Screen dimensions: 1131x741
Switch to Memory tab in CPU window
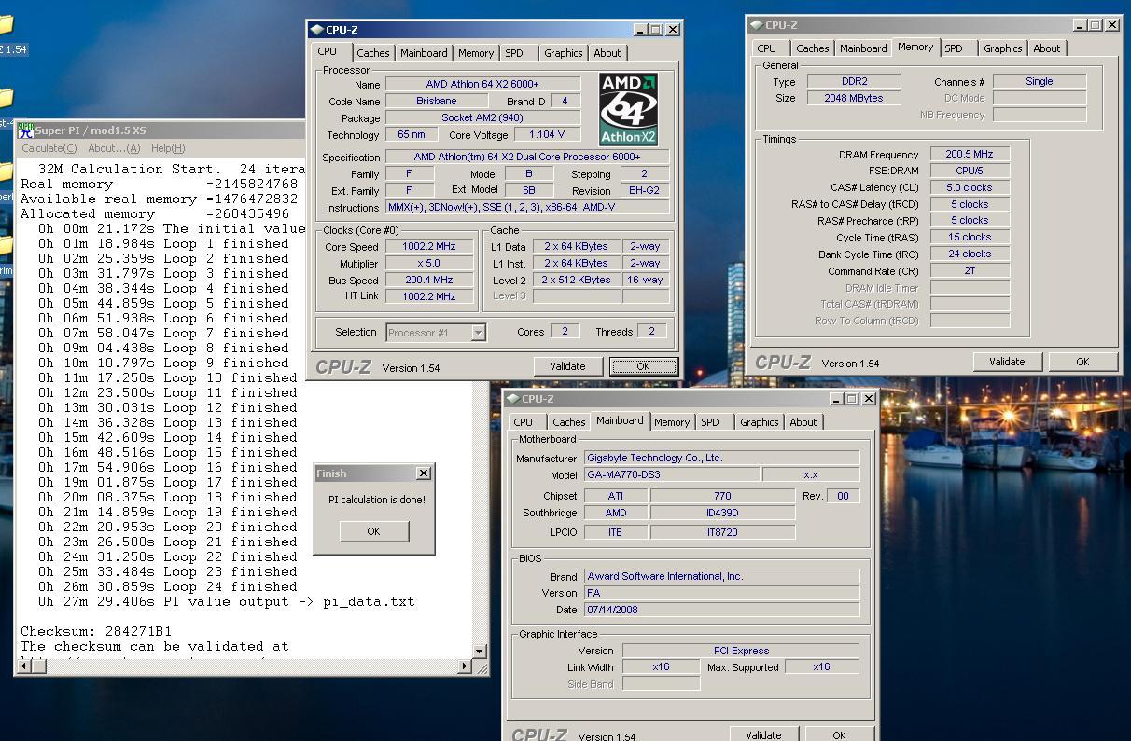476,53
